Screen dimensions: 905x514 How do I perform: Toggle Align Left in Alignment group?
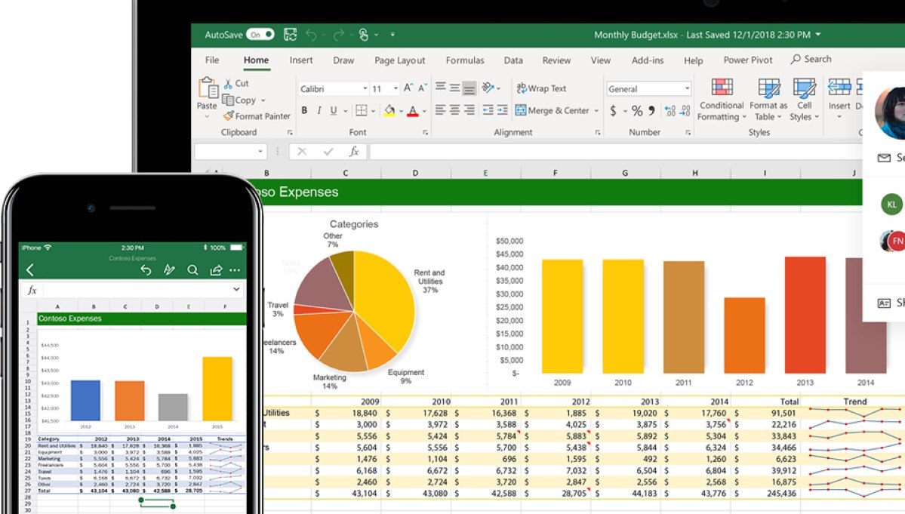click(x=440, y=110)
